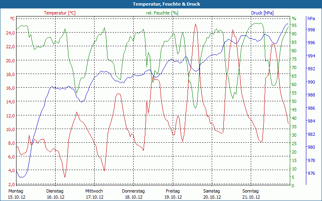Viewport: 322px width, 201px height.
Task: Select the blue 'Druck [hPa]' legend label
Action: coord(262,13)
